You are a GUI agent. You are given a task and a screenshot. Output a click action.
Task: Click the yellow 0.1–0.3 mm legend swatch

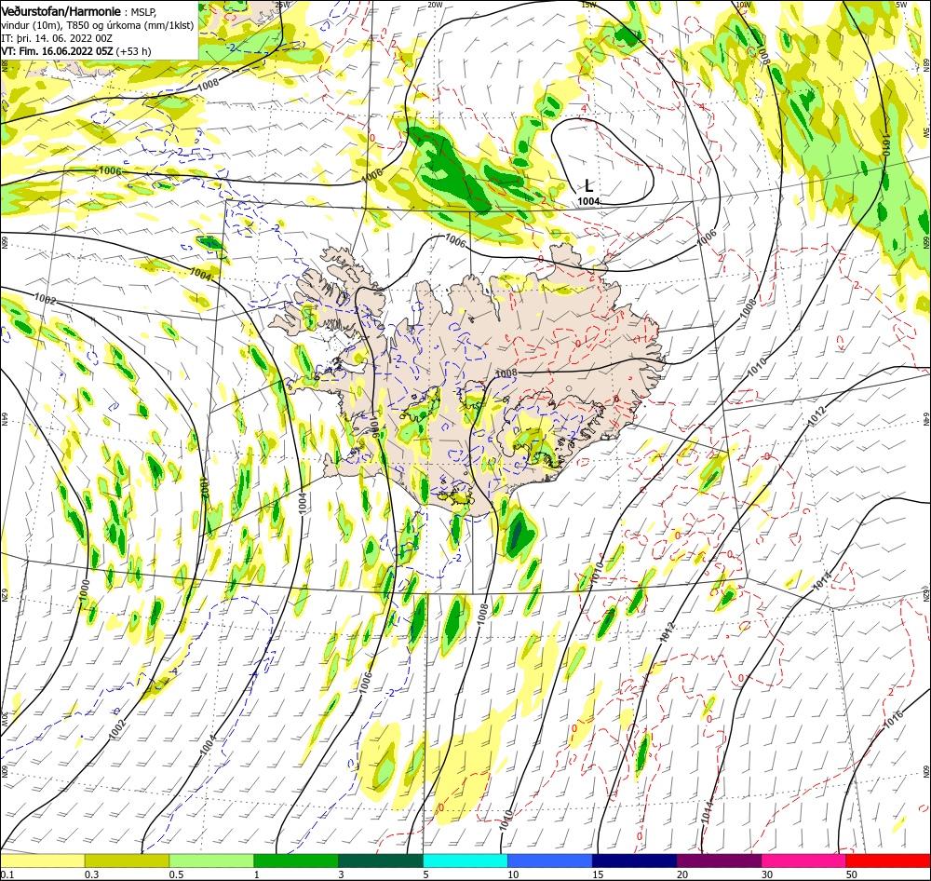point(43,861)
